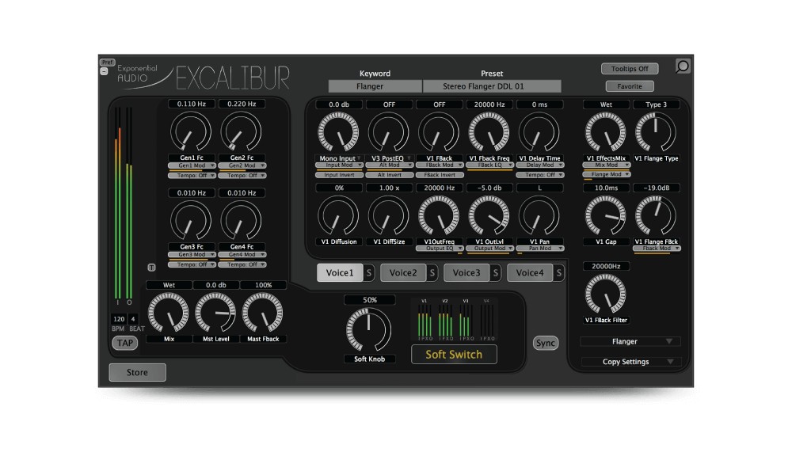Screen dimensions: 792x456
Task: Click the V1 Gap knob
Action: coord(606,215)
